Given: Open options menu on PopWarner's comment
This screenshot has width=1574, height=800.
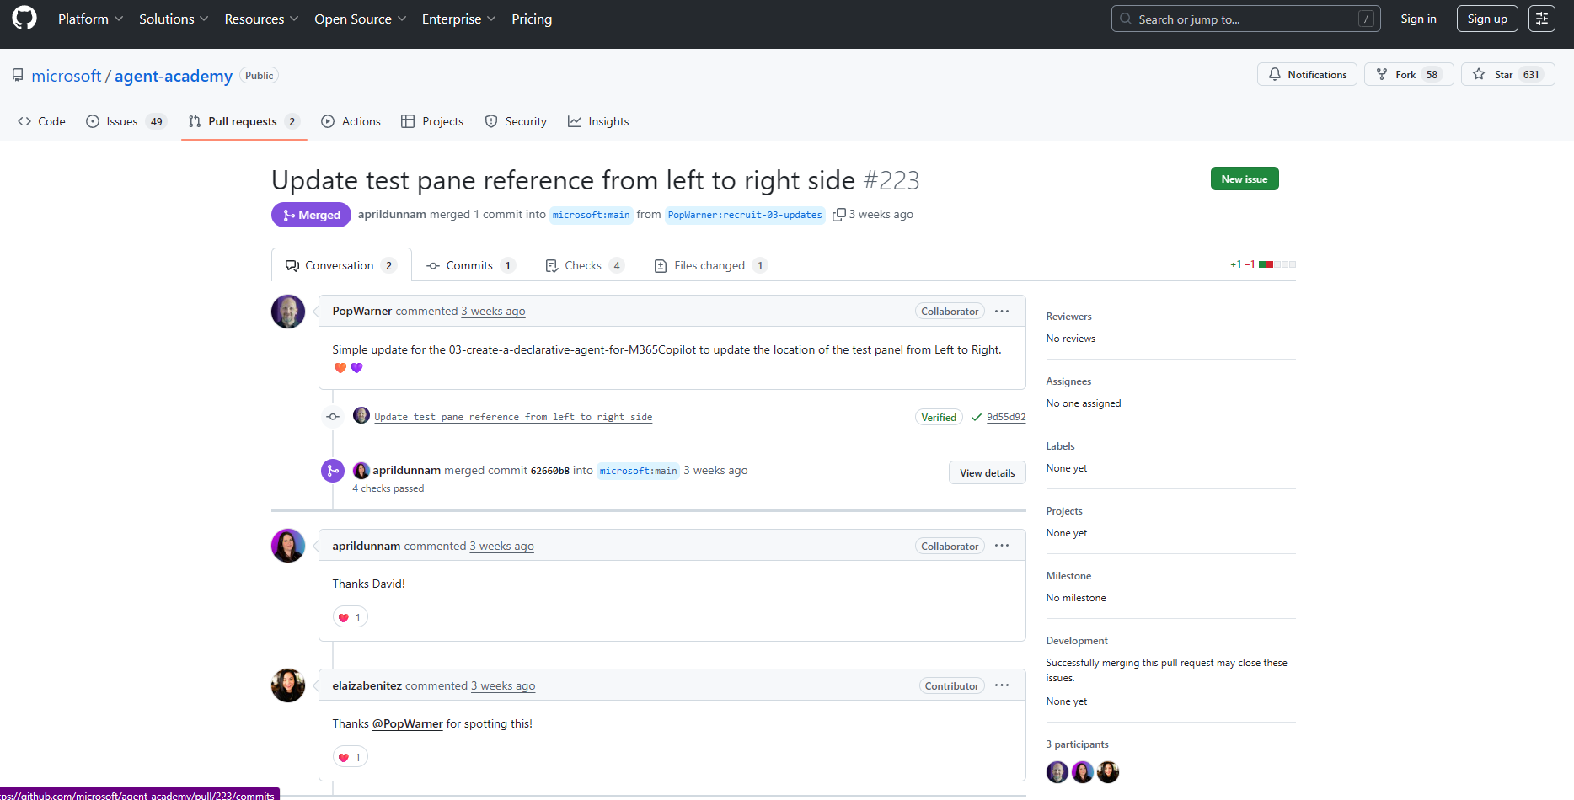Looking at the screenshot, I should 1001,311.
